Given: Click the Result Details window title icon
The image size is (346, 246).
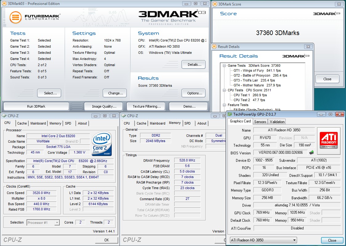Looking at the screenshot, I should tap(215, 46).
